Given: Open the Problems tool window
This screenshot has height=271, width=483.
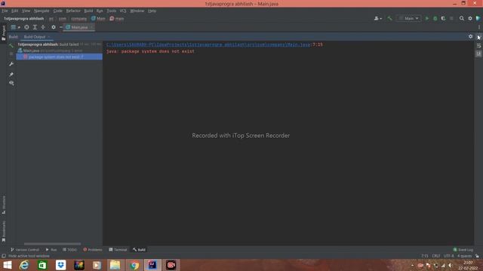Looking at the screenshot, I should point(93,250).
